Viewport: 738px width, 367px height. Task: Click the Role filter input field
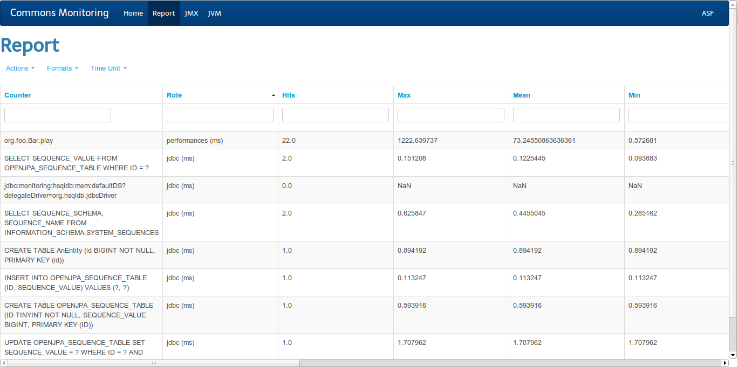click(220, 115)
